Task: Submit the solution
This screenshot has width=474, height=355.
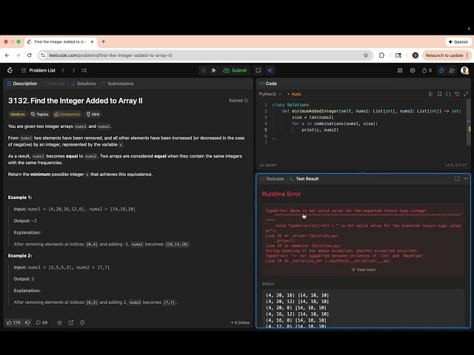Action: click(x=236, y=70)
